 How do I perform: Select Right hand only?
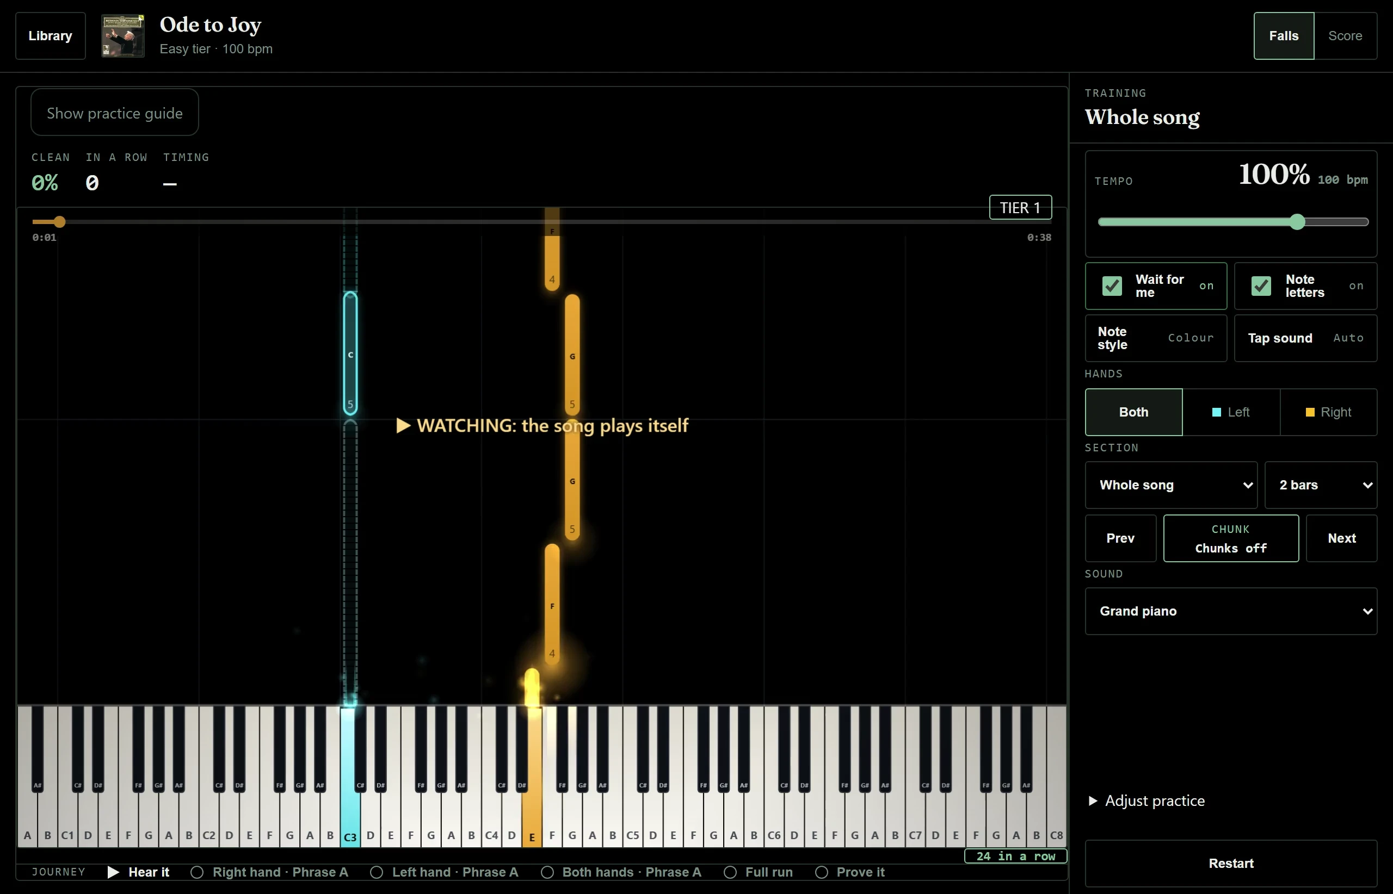click(x=1329, y=412)
